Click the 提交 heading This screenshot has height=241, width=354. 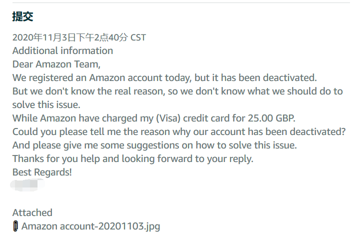point(22,16)
